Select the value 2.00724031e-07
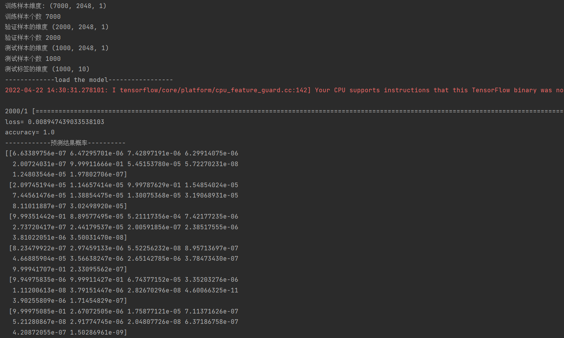This screenshot has width=564, height=338. pos(39,164)
